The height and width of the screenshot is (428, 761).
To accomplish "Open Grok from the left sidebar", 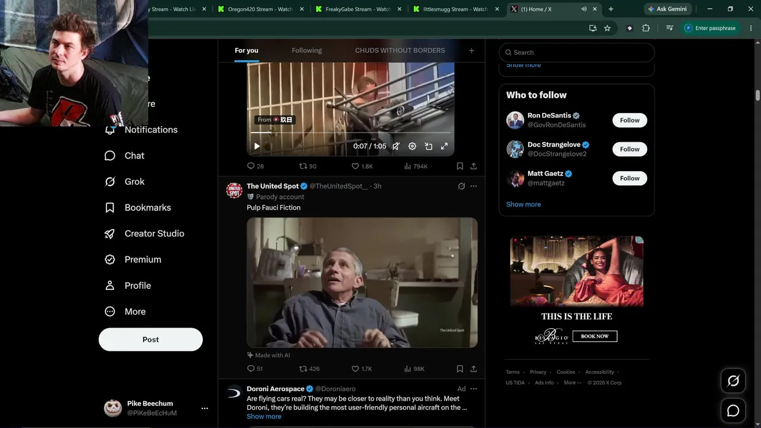I will pyautogui.click(x=124, y=182).
